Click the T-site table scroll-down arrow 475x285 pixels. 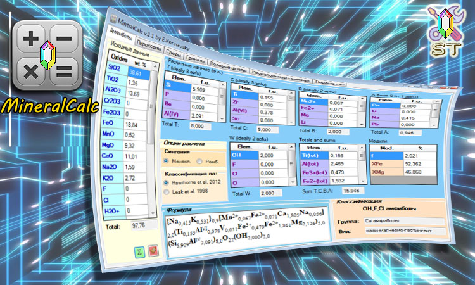tap(223, 118)
